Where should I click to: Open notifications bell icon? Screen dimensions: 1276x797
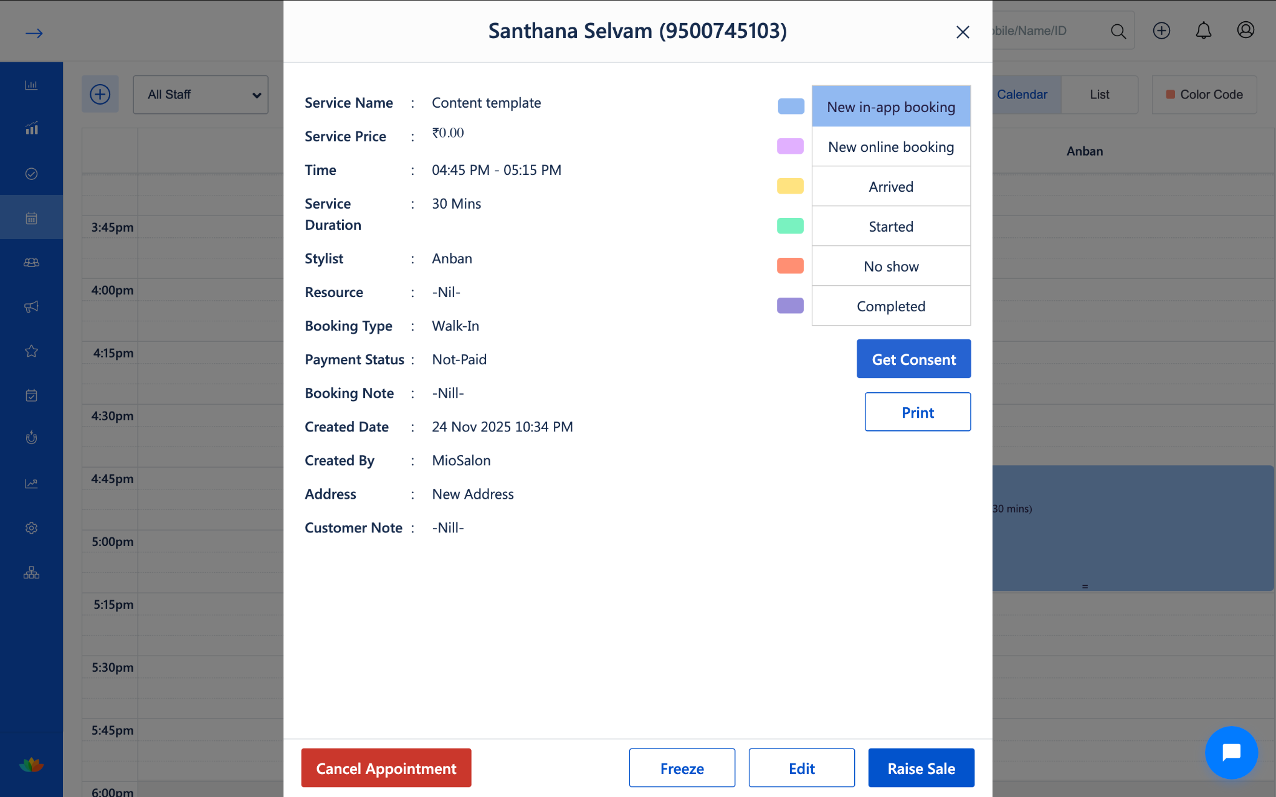pyautogui.click(x=1203, y=31)
